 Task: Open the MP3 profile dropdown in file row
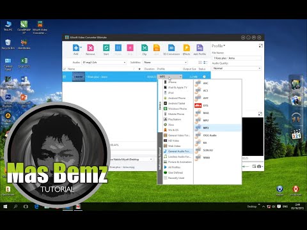tap(170, 77)
